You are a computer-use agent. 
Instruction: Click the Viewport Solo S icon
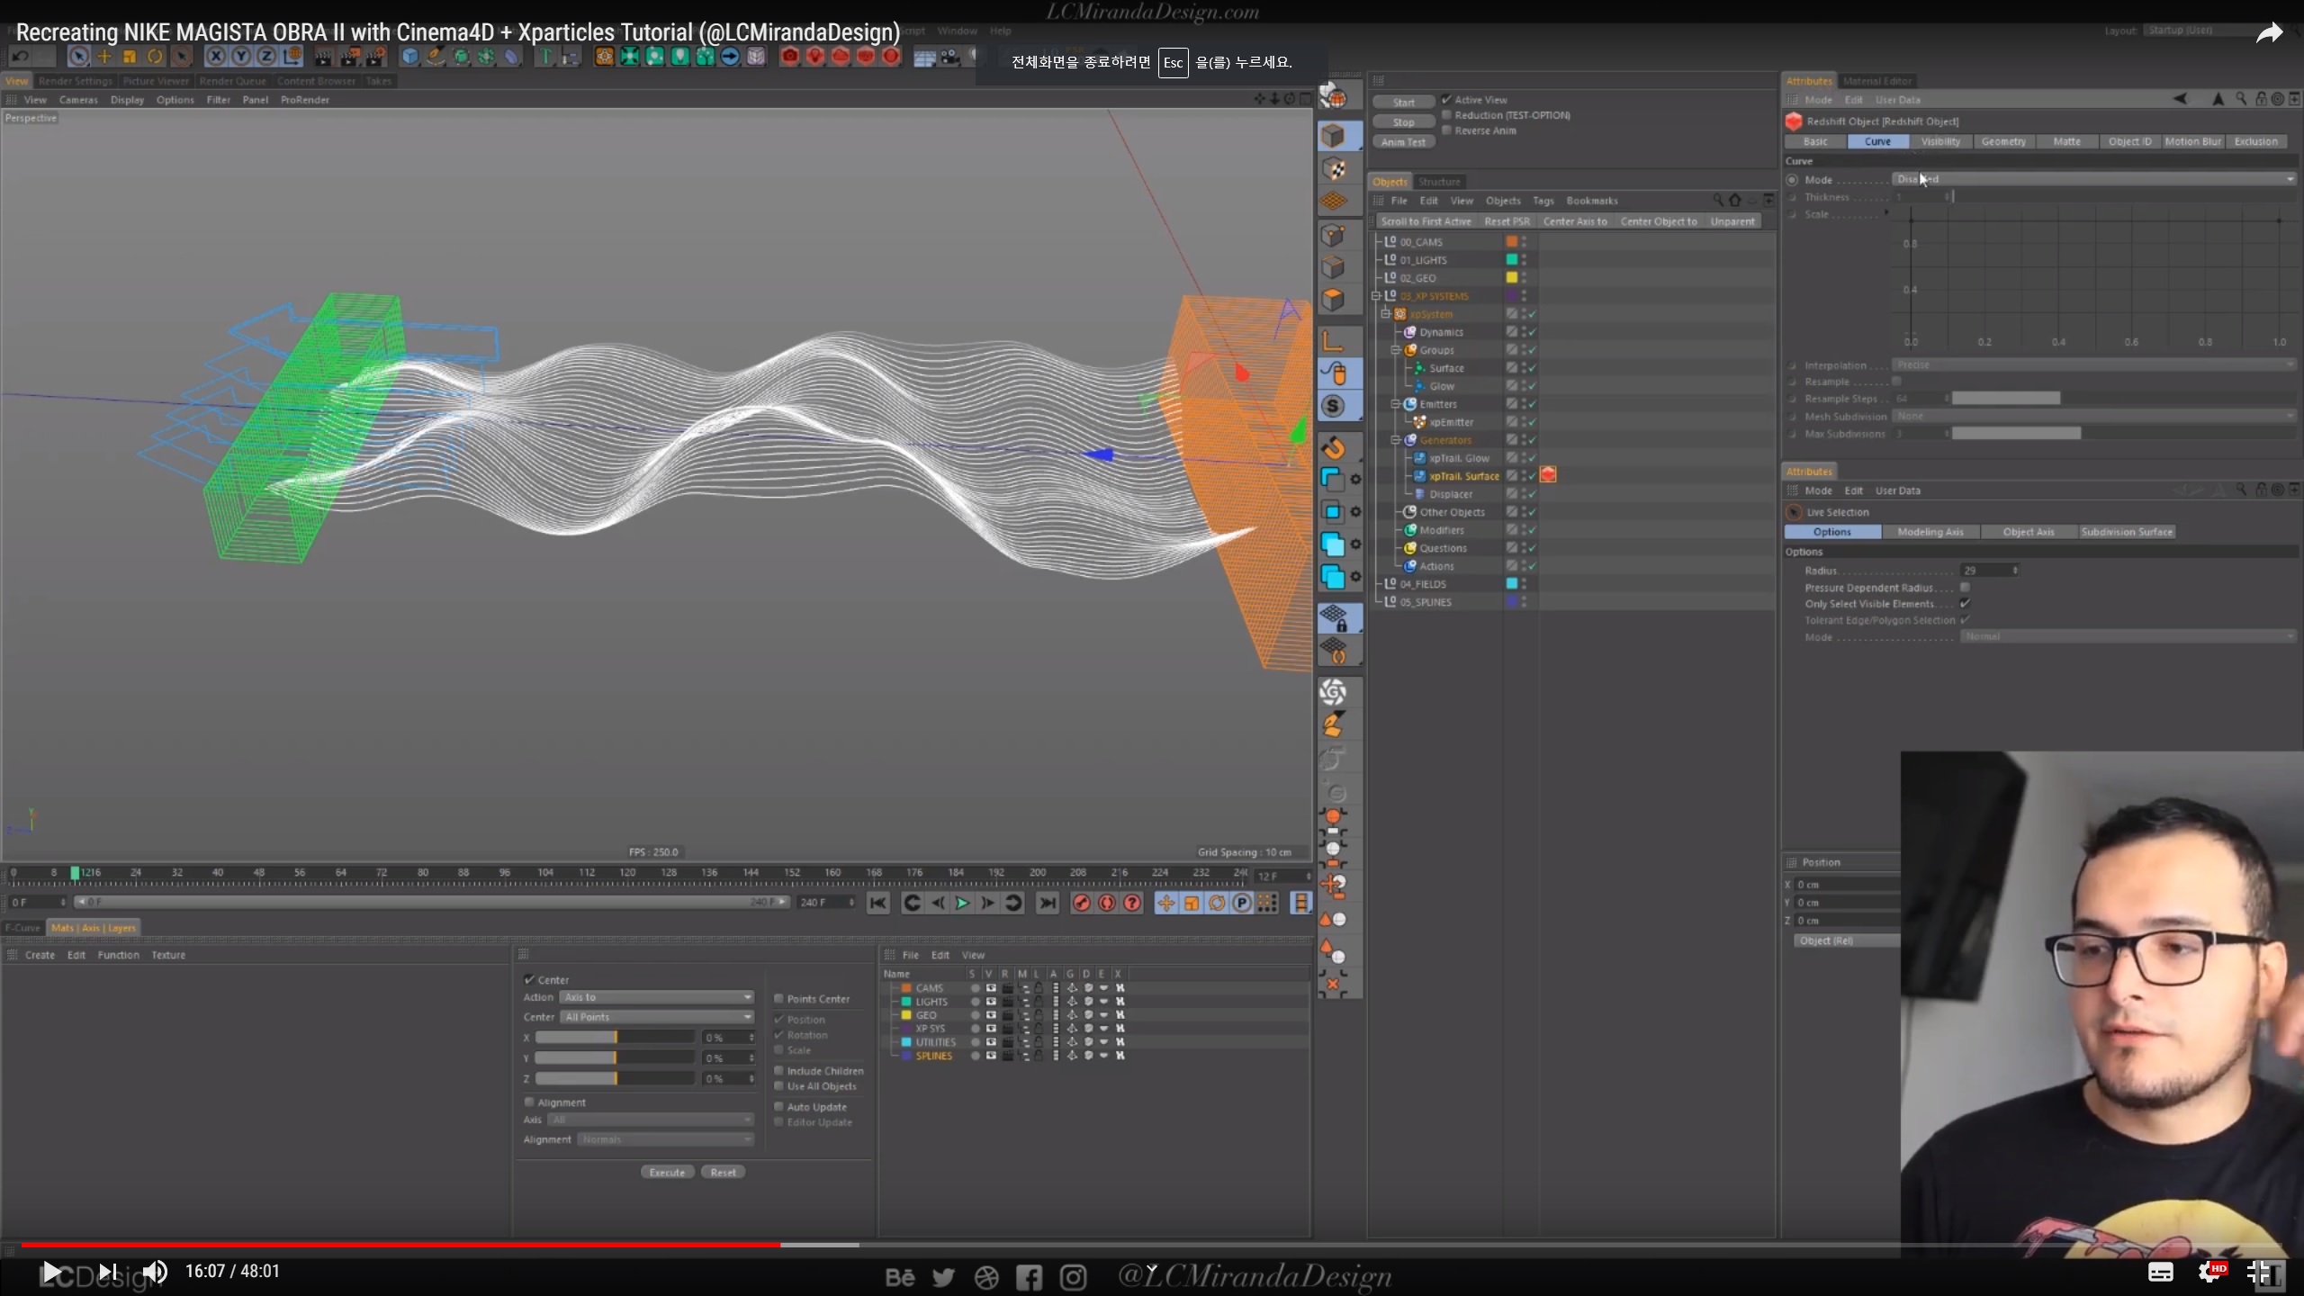1334,407
